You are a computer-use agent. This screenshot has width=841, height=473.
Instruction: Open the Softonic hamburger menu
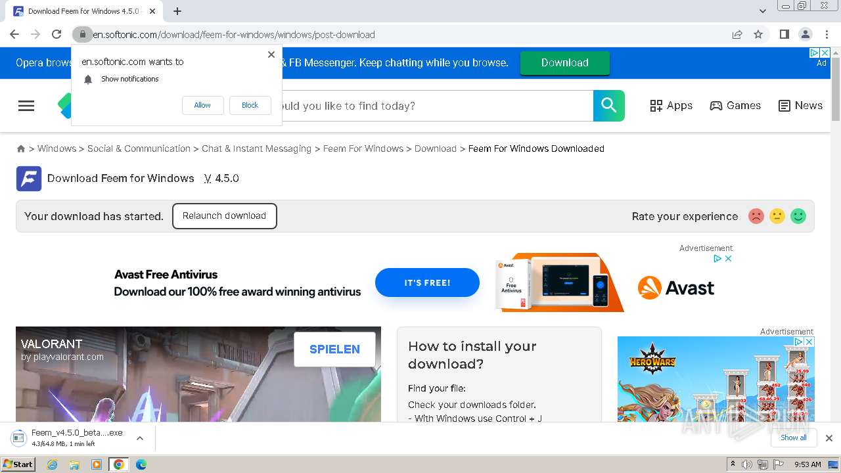tap(26, 106)
